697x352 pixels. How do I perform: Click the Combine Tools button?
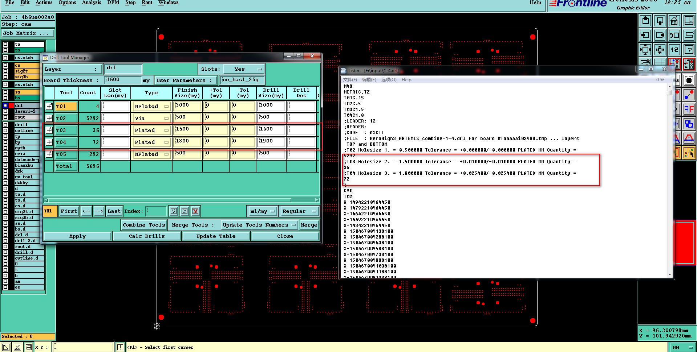tap(144, 225)
